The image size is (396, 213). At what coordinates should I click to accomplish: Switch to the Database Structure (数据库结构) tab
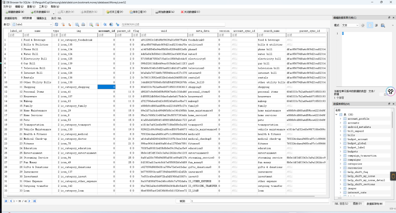pos(11,18)
